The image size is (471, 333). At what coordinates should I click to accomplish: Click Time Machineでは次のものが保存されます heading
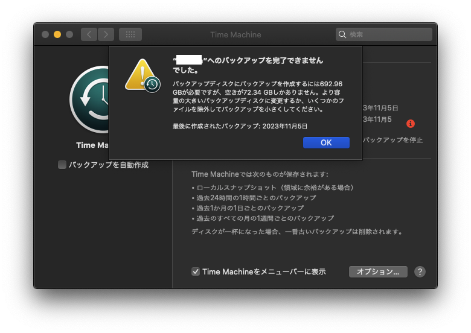260,174
